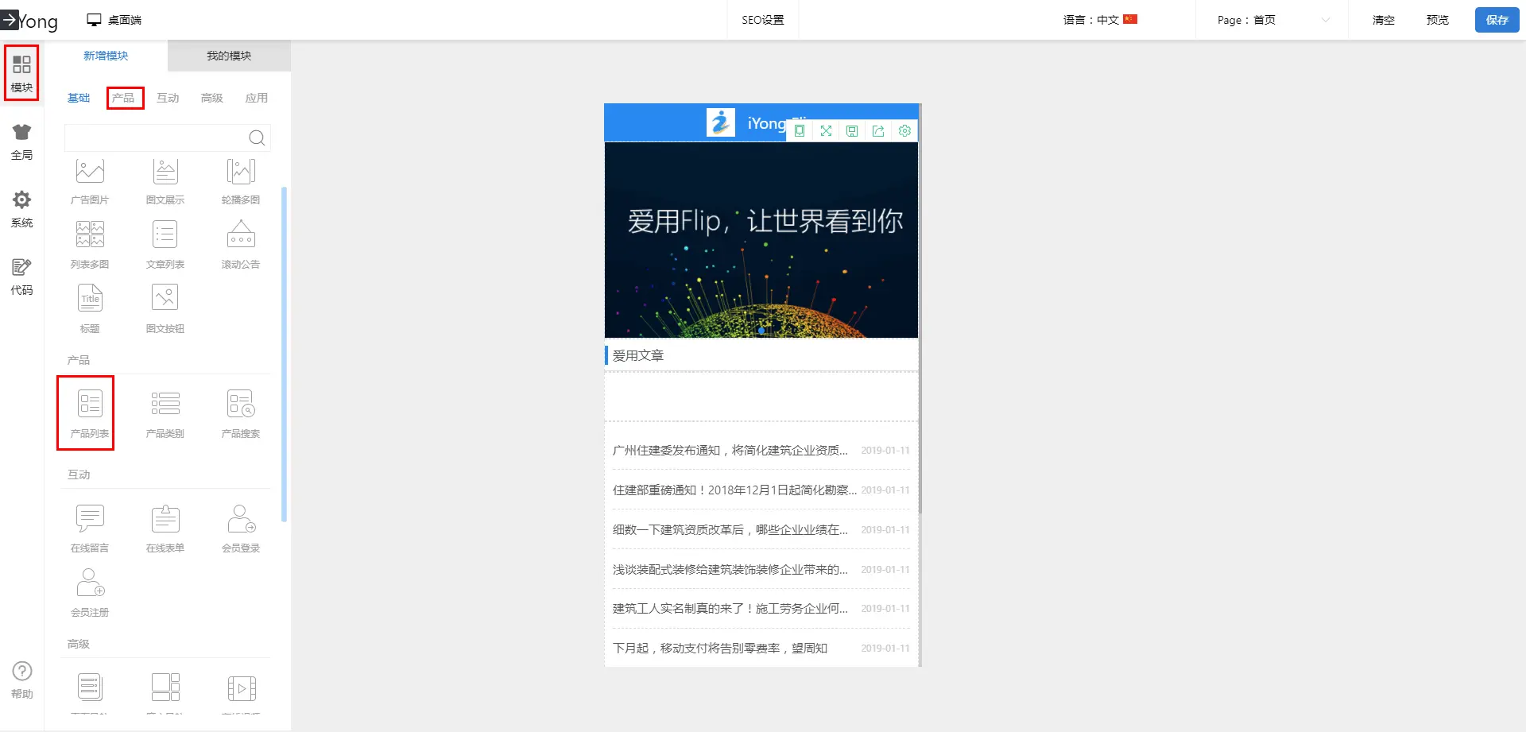Image resolution: width=1526 pixels, height=732 pixels.
Task: Click the module search input field
Action: 155,138
